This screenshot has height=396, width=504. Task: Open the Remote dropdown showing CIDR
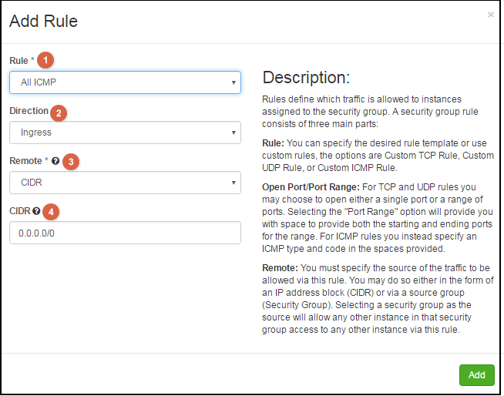point(125,183)
